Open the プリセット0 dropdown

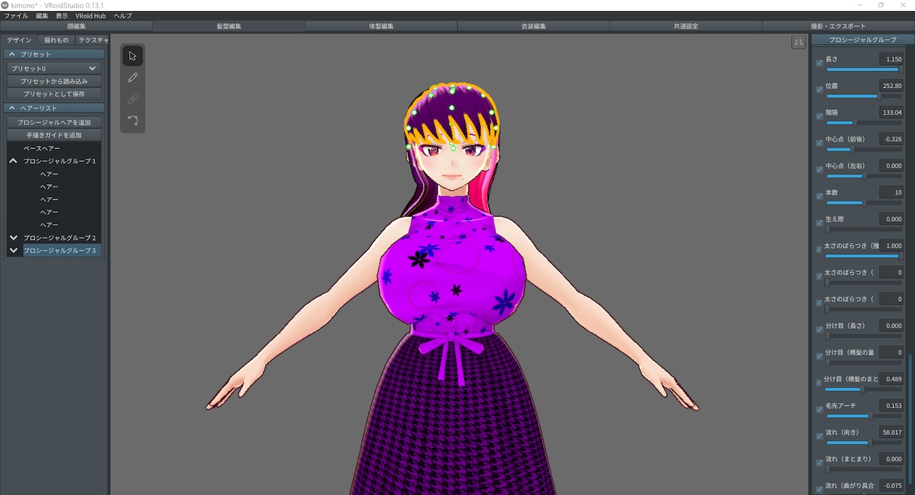click(54, 68)
